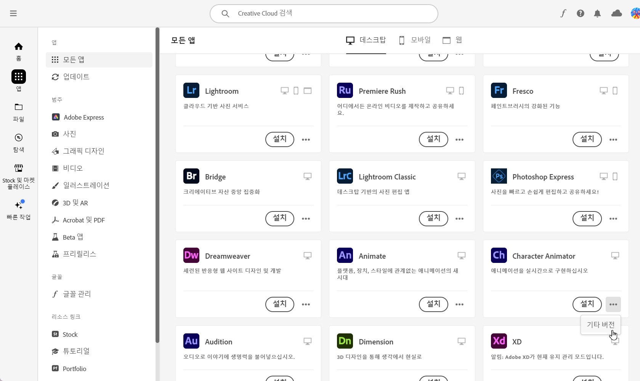The width and height of the screenshot is (640, 381).
Task: Click the Premiere Rush app icon
Action: click(x=345, y=90)
